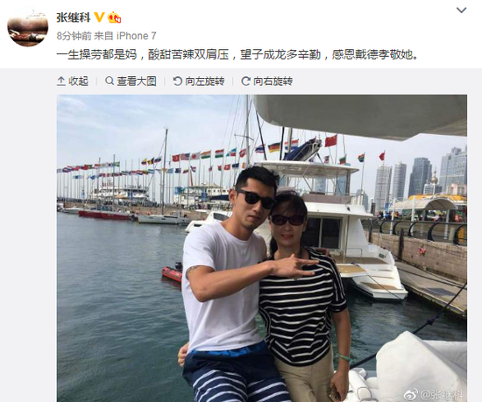The height and width of the screenshot is (402, 482).
Task: Click the counterclockwise rotate arrow icon
Action: click(x=178, y=81)
